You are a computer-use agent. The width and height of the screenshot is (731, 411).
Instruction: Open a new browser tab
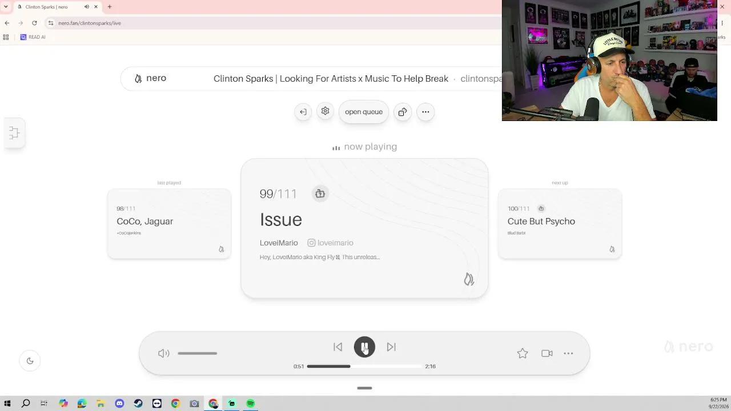point(110,7)
